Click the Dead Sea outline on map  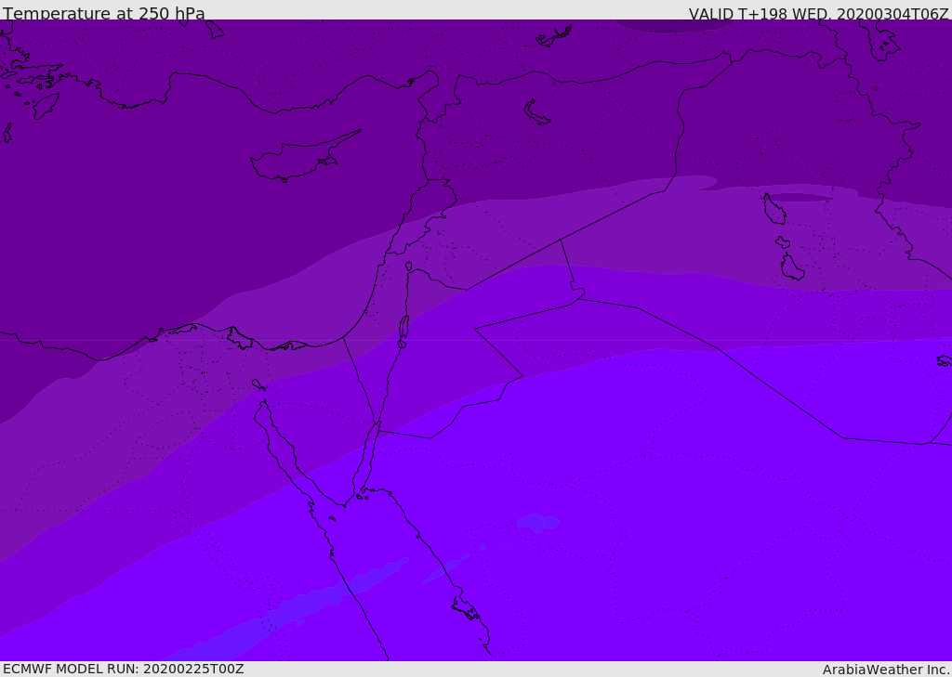[x=403, y=331]
